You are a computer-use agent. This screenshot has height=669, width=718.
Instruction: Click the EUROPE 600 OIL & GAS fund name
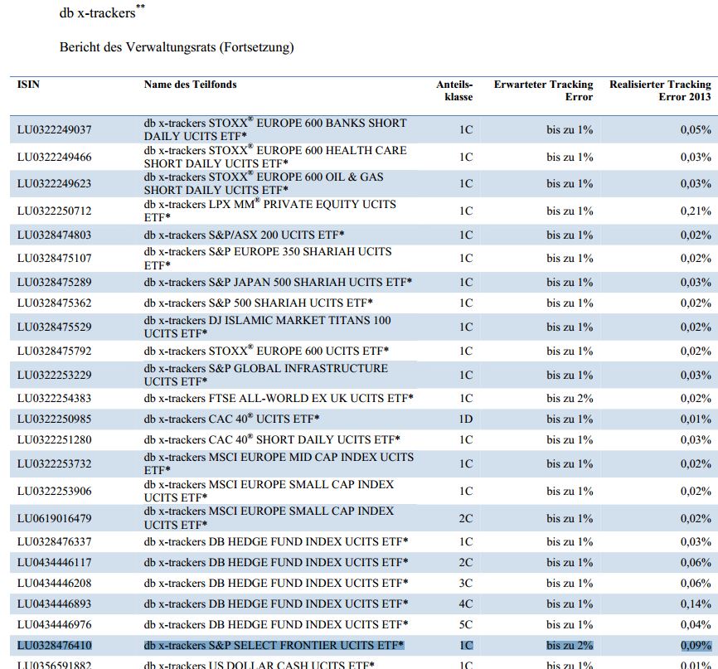pyautogui.click(x=264, y=183)
